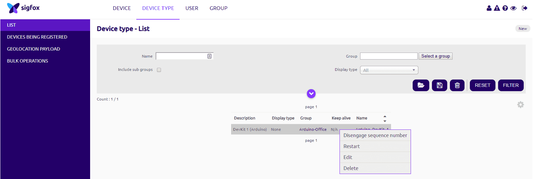Open Bulk Operations in sidebar
541x179 pixels.
click(x=28, y=61)
